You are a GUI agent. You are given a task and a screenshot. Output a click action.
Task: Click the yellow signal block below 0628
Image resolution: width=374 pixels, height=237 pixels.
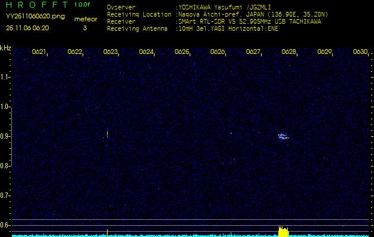(284, 232)
